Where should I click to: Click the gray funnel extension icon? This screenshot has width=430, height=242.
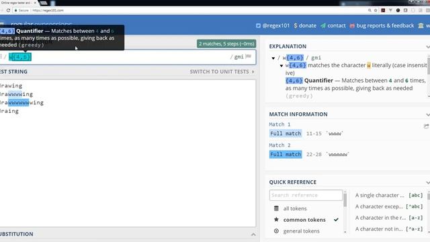click(390, 10)
